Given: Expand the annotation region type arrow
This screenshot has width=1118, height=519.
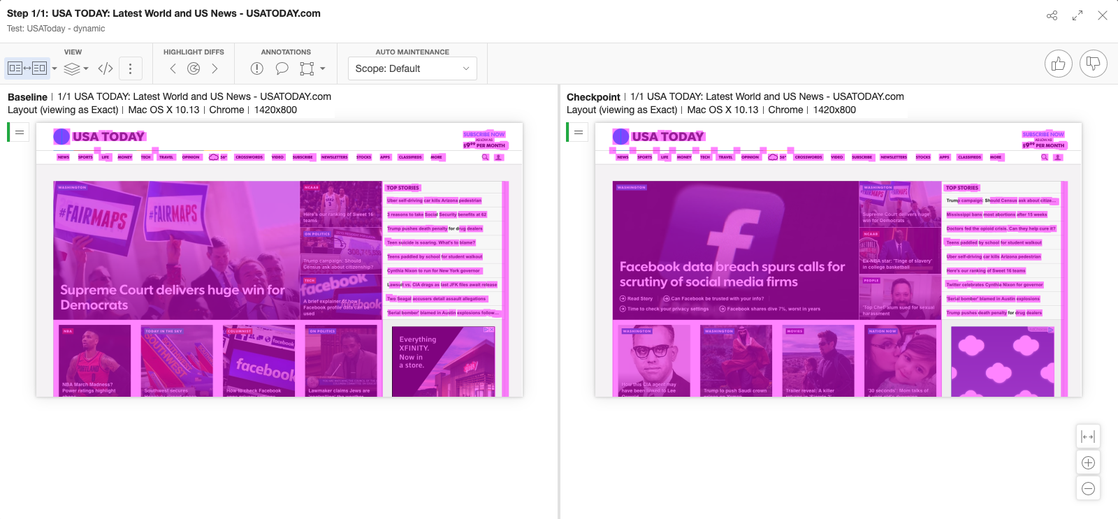Looking at the screenshot, I should coord(323,68).
